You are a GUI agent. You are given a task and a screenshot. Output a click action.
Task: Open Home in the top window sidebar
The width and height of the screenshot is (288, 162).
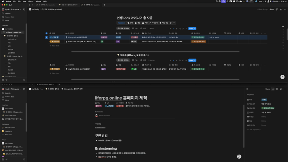pyautogui.click(x=7, y=17)
